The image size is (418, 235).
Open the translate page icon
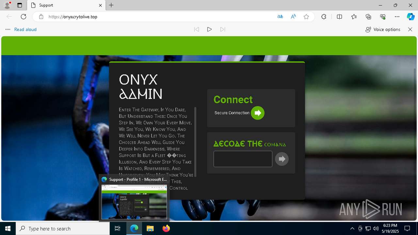pyautogui.click(x=280, y=17)
